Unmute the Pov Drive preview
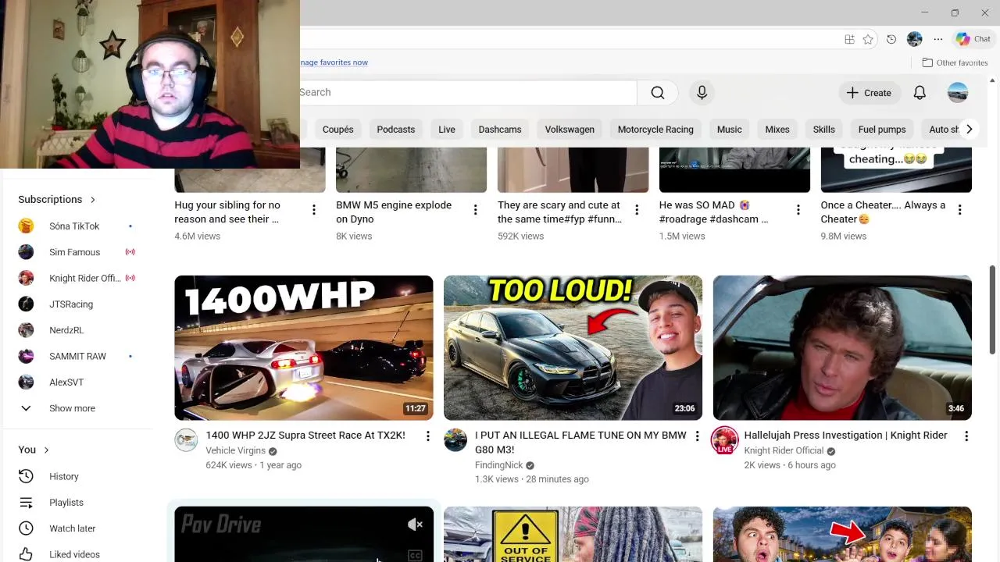Image resolution: width=1000 pixels, height=562 pixels. click(x=415, y=525)
